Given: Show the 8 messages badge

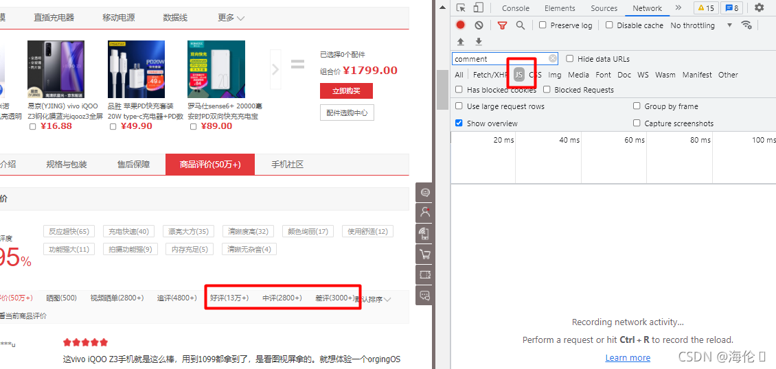Looking at the screenshot, I should click(x=731, y=8).
